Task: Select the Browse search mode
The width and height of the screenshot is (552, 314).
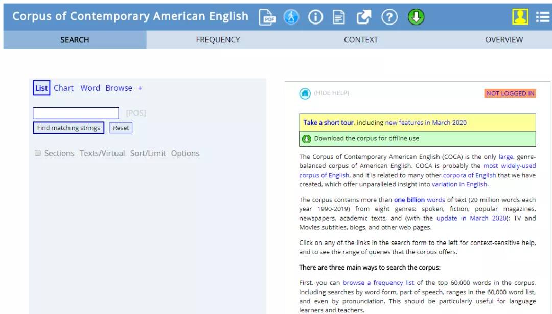Action: tap(119, 88)
